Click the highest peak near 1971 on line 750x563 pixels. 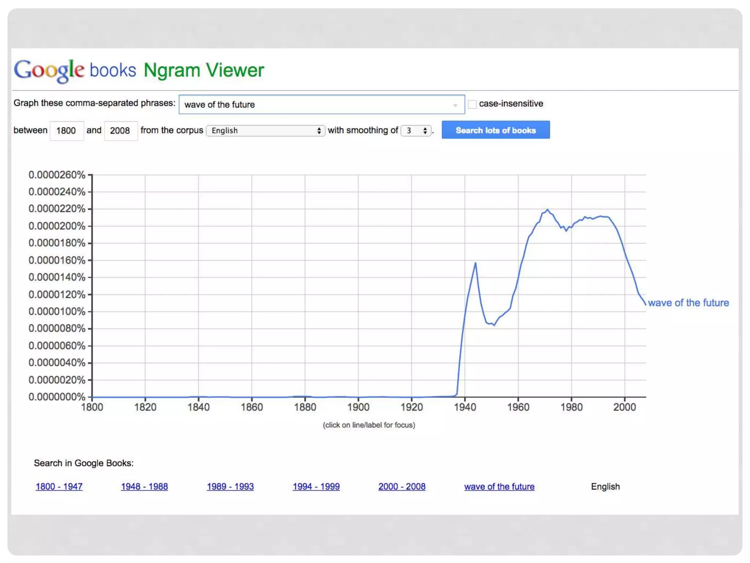pyautogui.click(x=547, y=210)
